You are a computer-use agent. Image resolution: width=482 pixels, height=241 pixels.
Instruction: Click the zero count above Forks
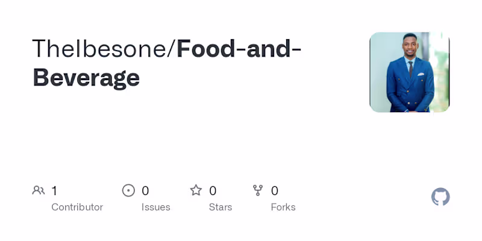pyautogui.click(x=275, y=191)
